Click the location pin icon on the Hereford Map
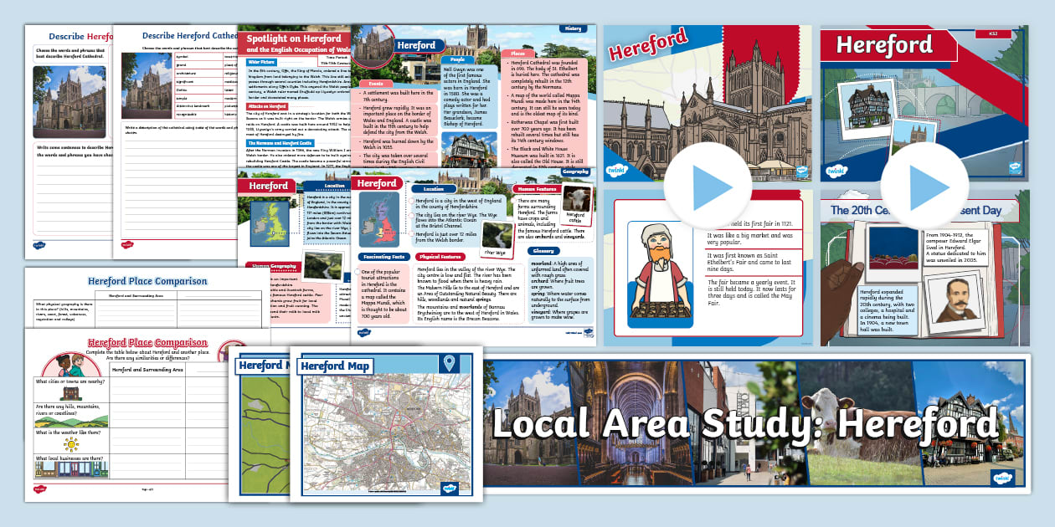The image size is (1055, 527). pyautogui.click(x=449, y=364)
